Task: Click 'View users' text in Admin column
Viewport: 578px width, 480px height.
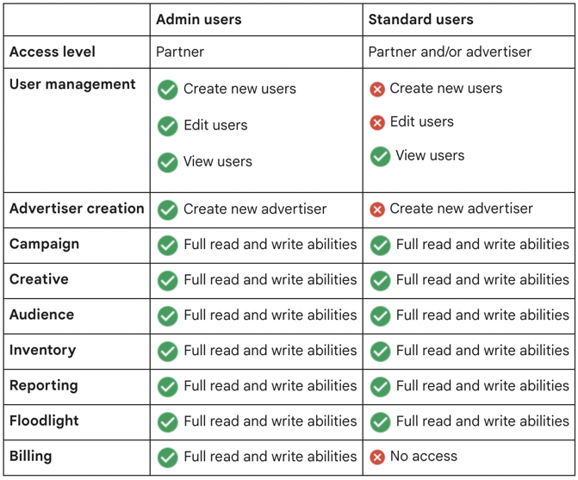Action: (218, 162)
